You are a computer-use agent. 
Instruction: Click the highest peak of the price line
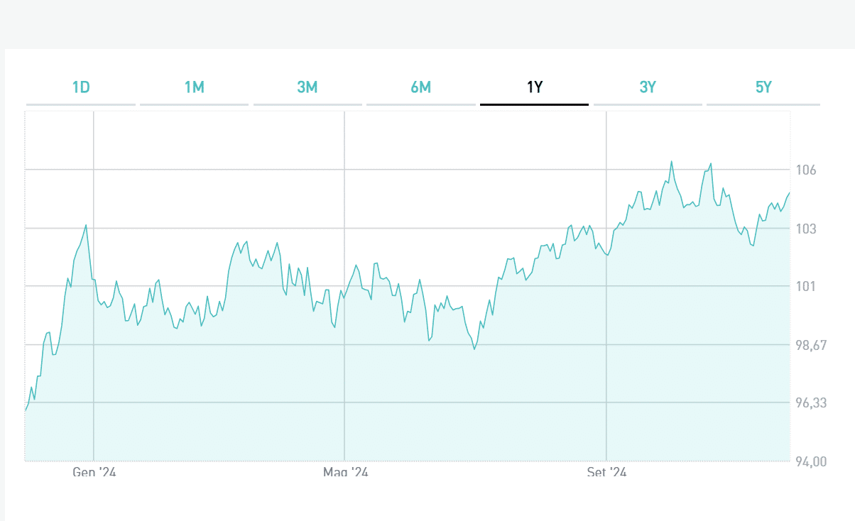671,162
